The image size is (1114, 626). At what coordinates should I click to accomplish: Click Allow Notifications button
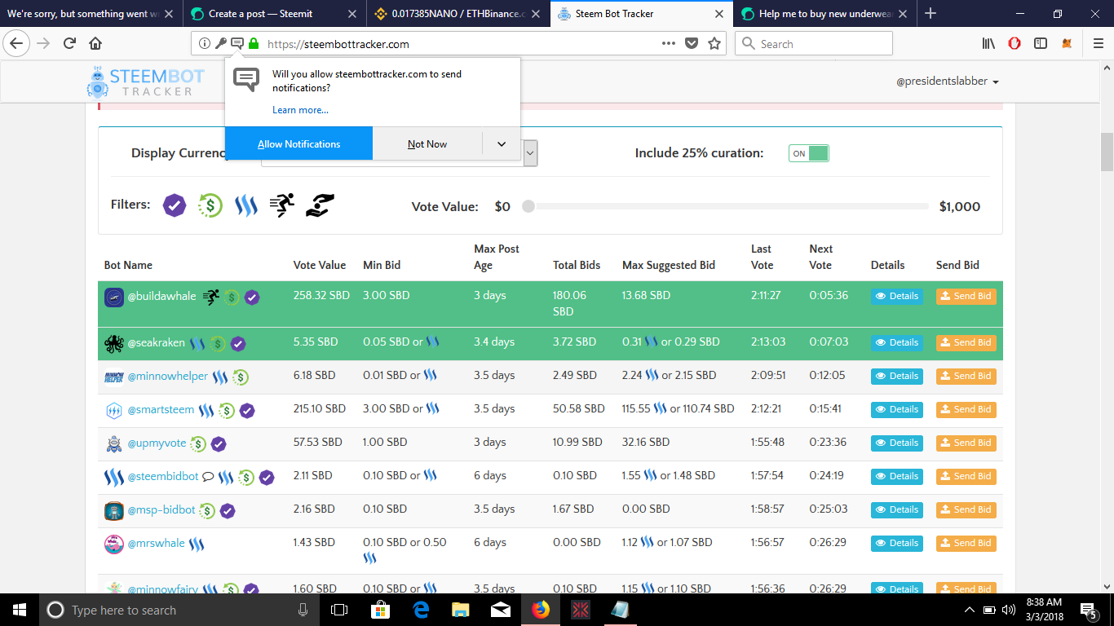pos(299,144)
